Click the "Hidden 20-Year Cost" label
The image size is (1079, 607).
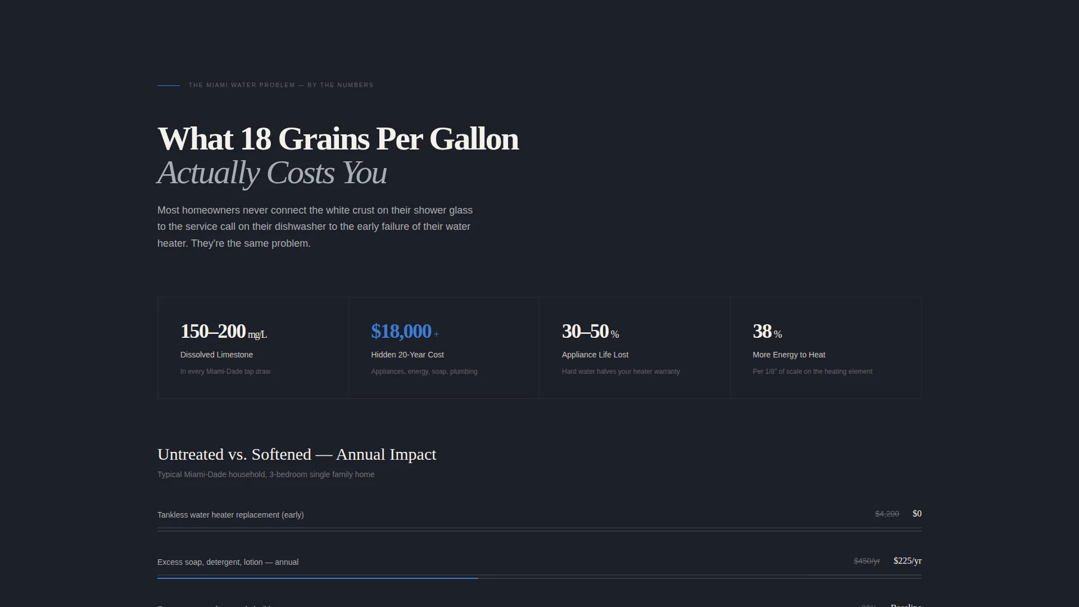(407, 355)
